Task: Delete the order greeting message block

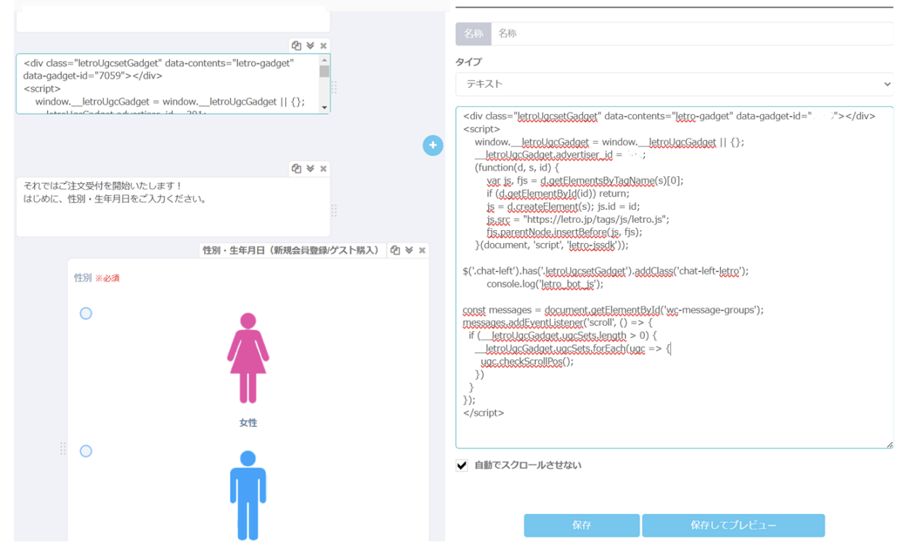Action: 324,168
